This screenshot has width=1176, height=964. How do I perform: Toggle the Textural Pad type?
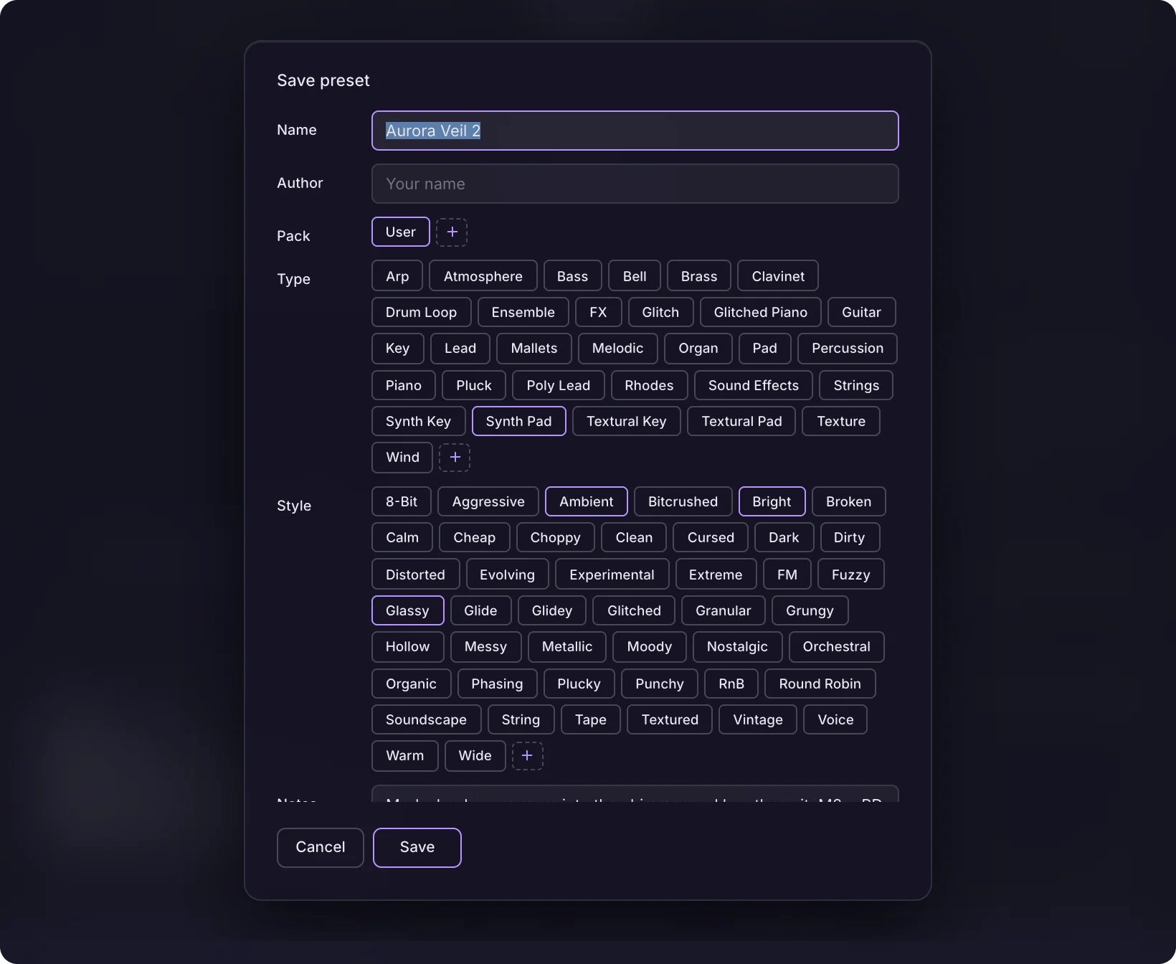[x=741, y=421]
